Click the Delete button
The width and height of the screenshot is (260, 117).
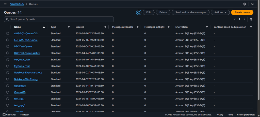[x=163, y=12]
